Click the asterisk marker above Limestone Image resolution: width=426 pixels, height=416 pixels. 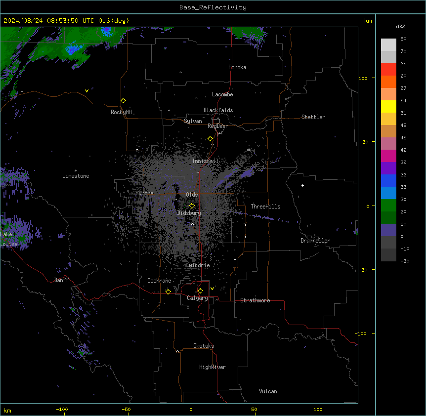coord(76,171)
